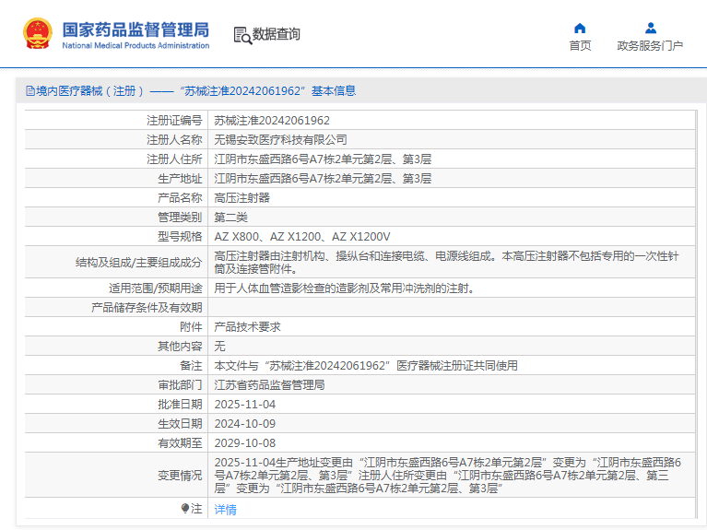707x530 pixels.
Task: Click the document icon before 境内医疗器械 heading
Action: (29, 91)
